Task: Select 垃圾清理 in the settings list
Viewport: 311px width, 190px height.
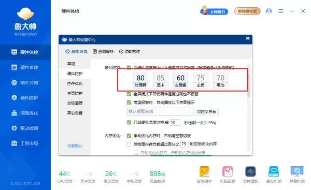Action: pyautogui.click(x=75, y=103)
